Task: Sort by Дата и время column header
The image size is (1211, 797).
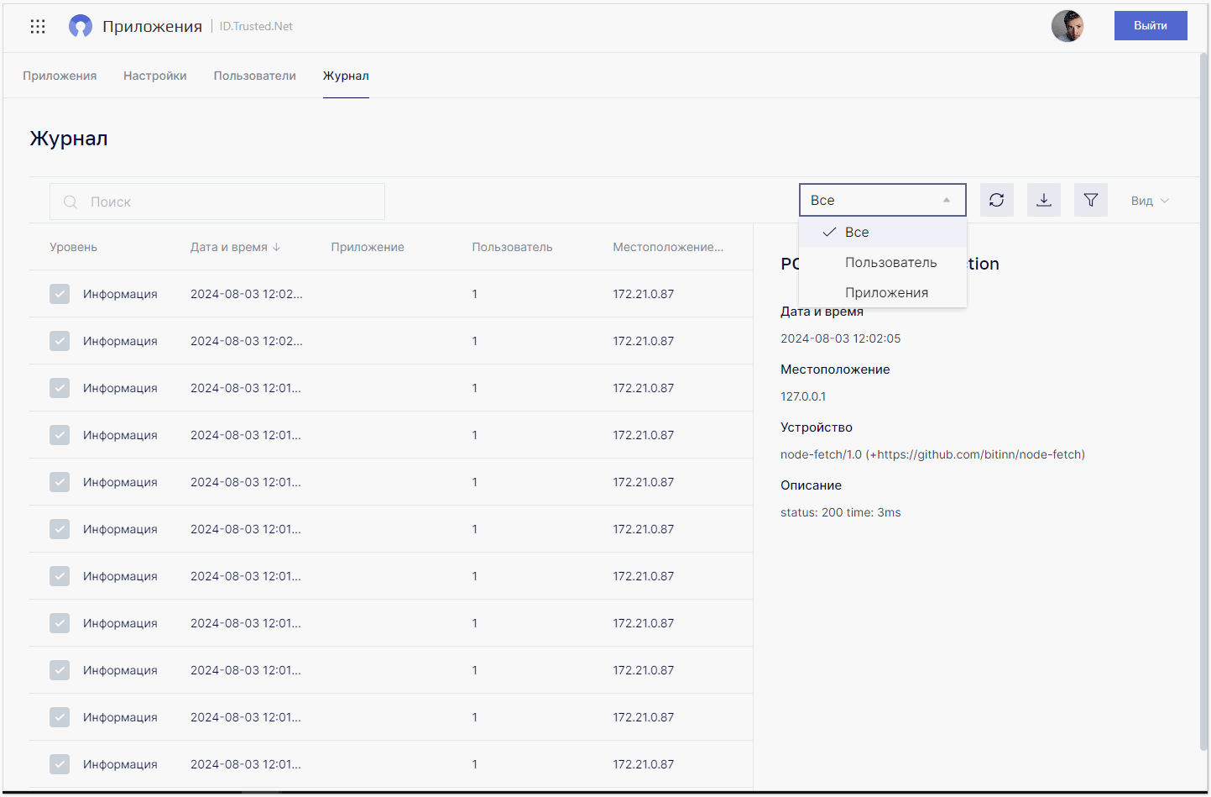Action: (229, 247)
